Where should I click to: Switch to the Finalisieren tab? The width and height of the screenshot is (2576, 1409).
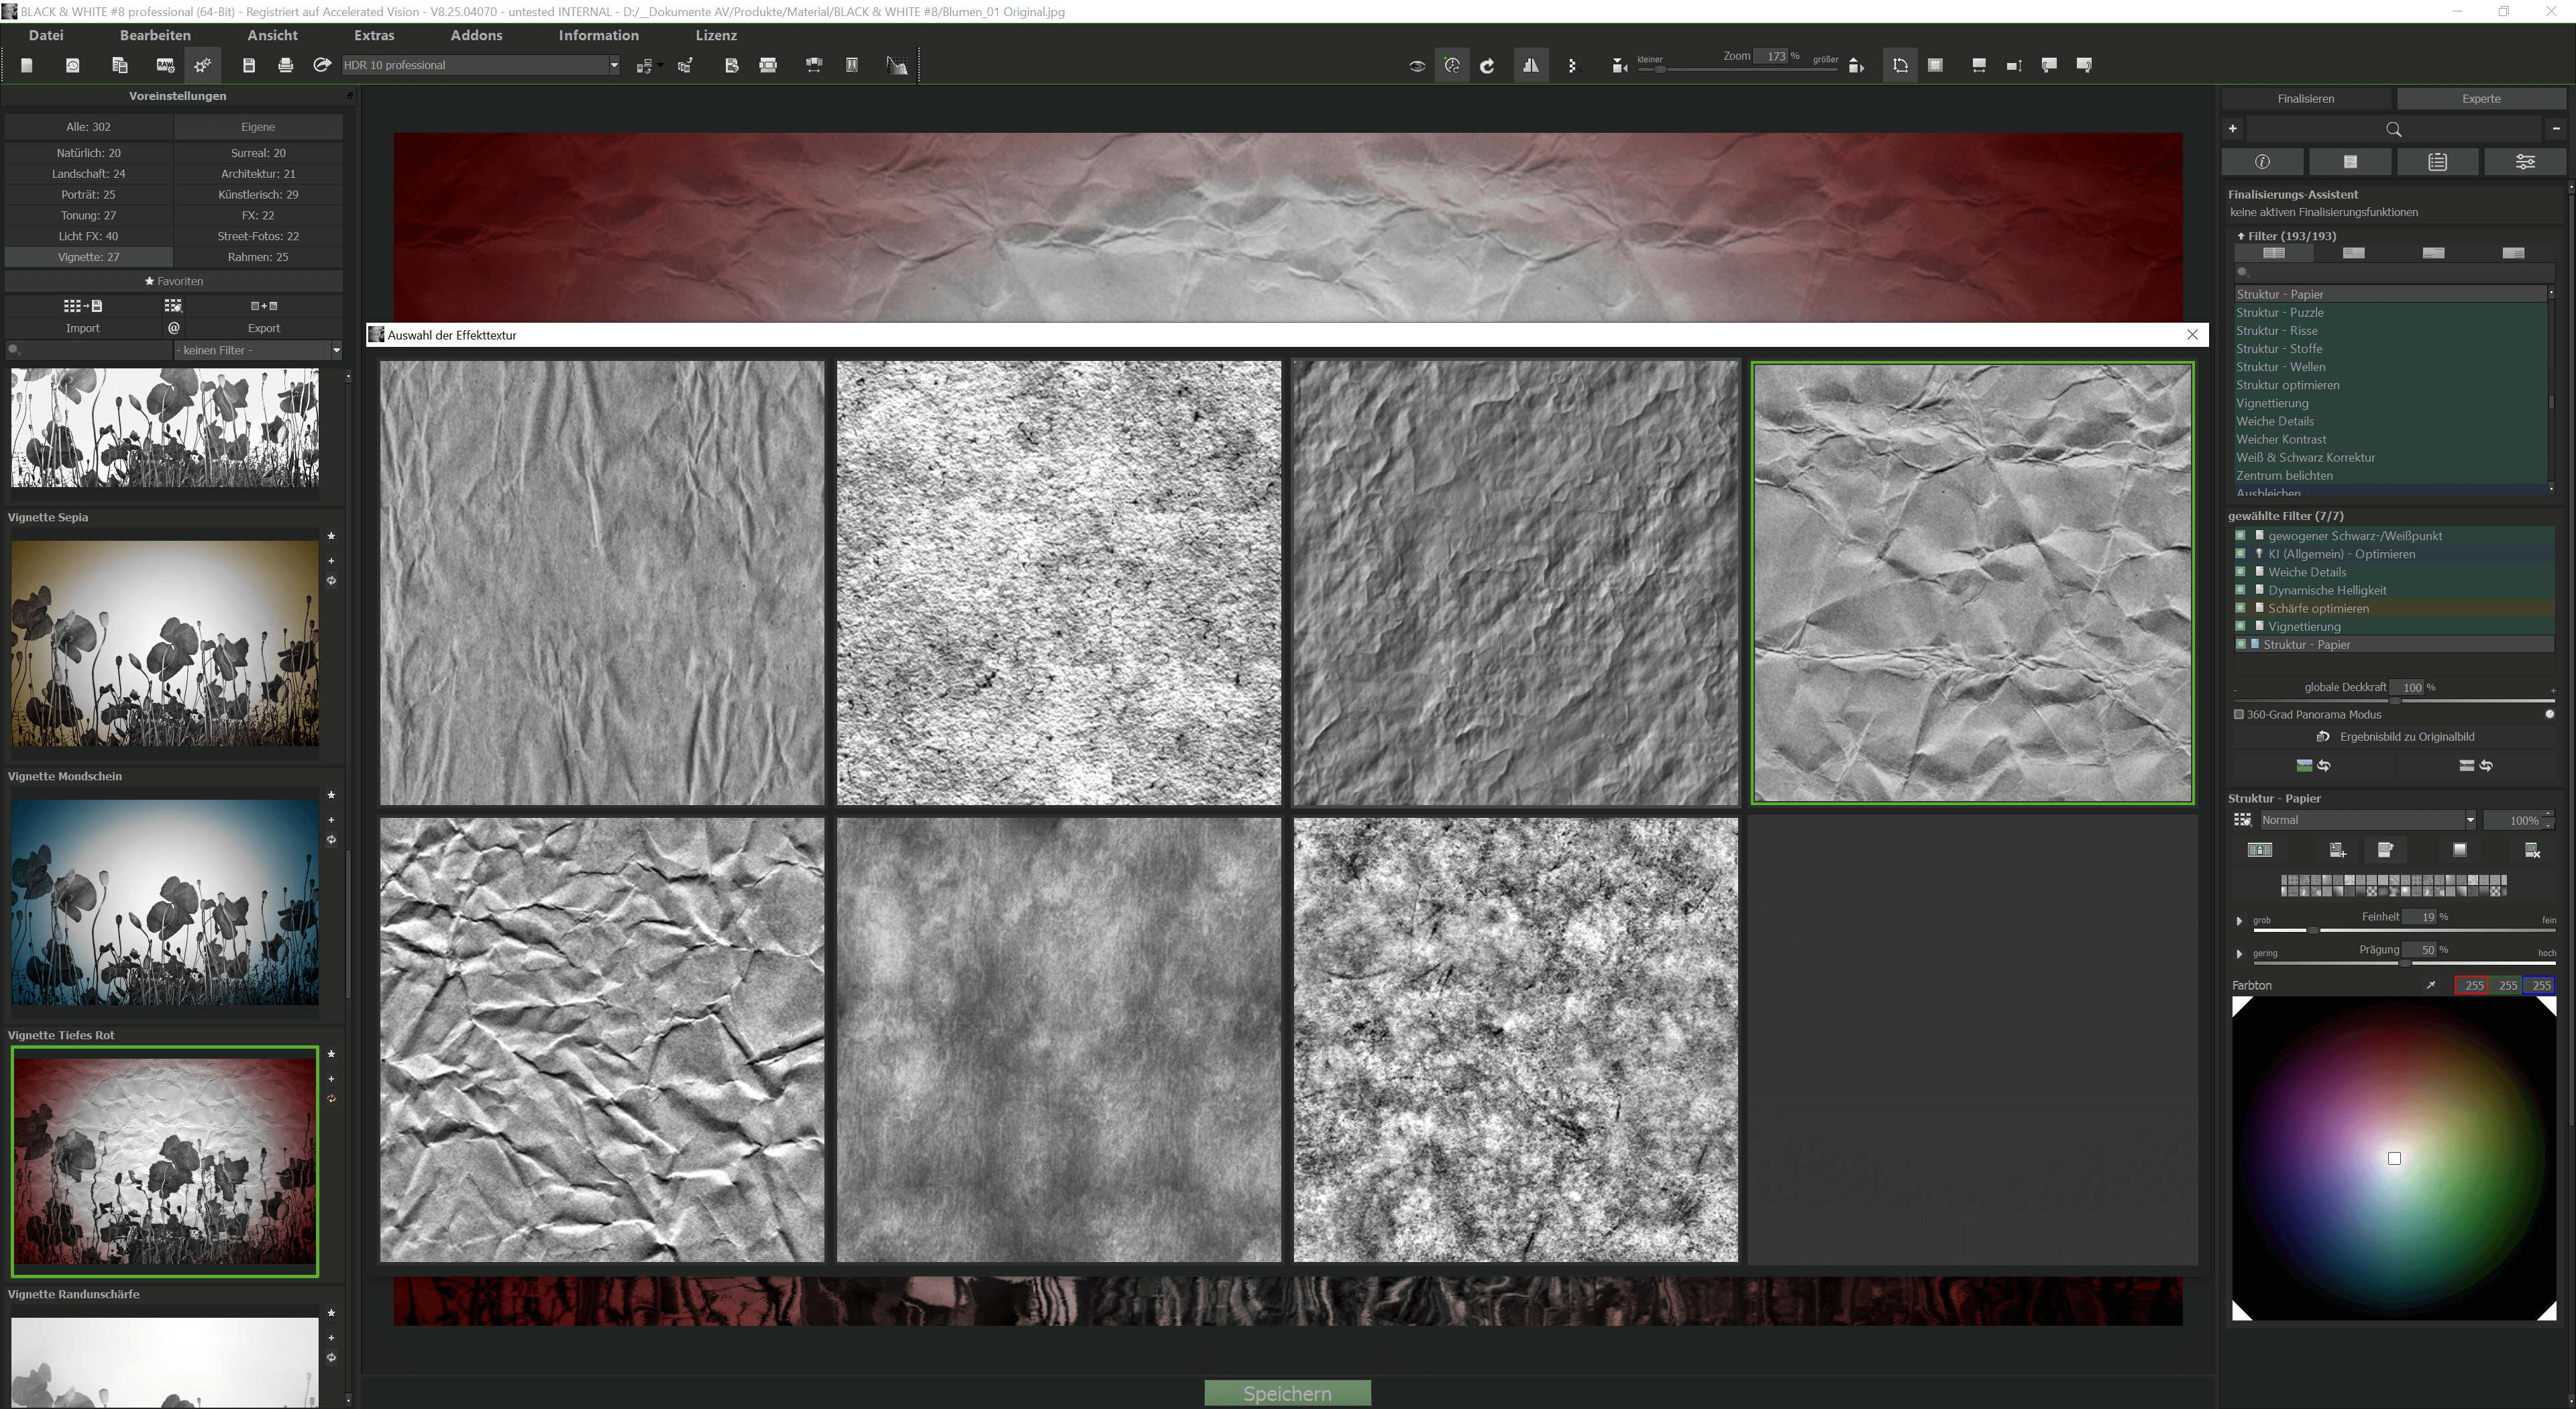click(2305, 98)
